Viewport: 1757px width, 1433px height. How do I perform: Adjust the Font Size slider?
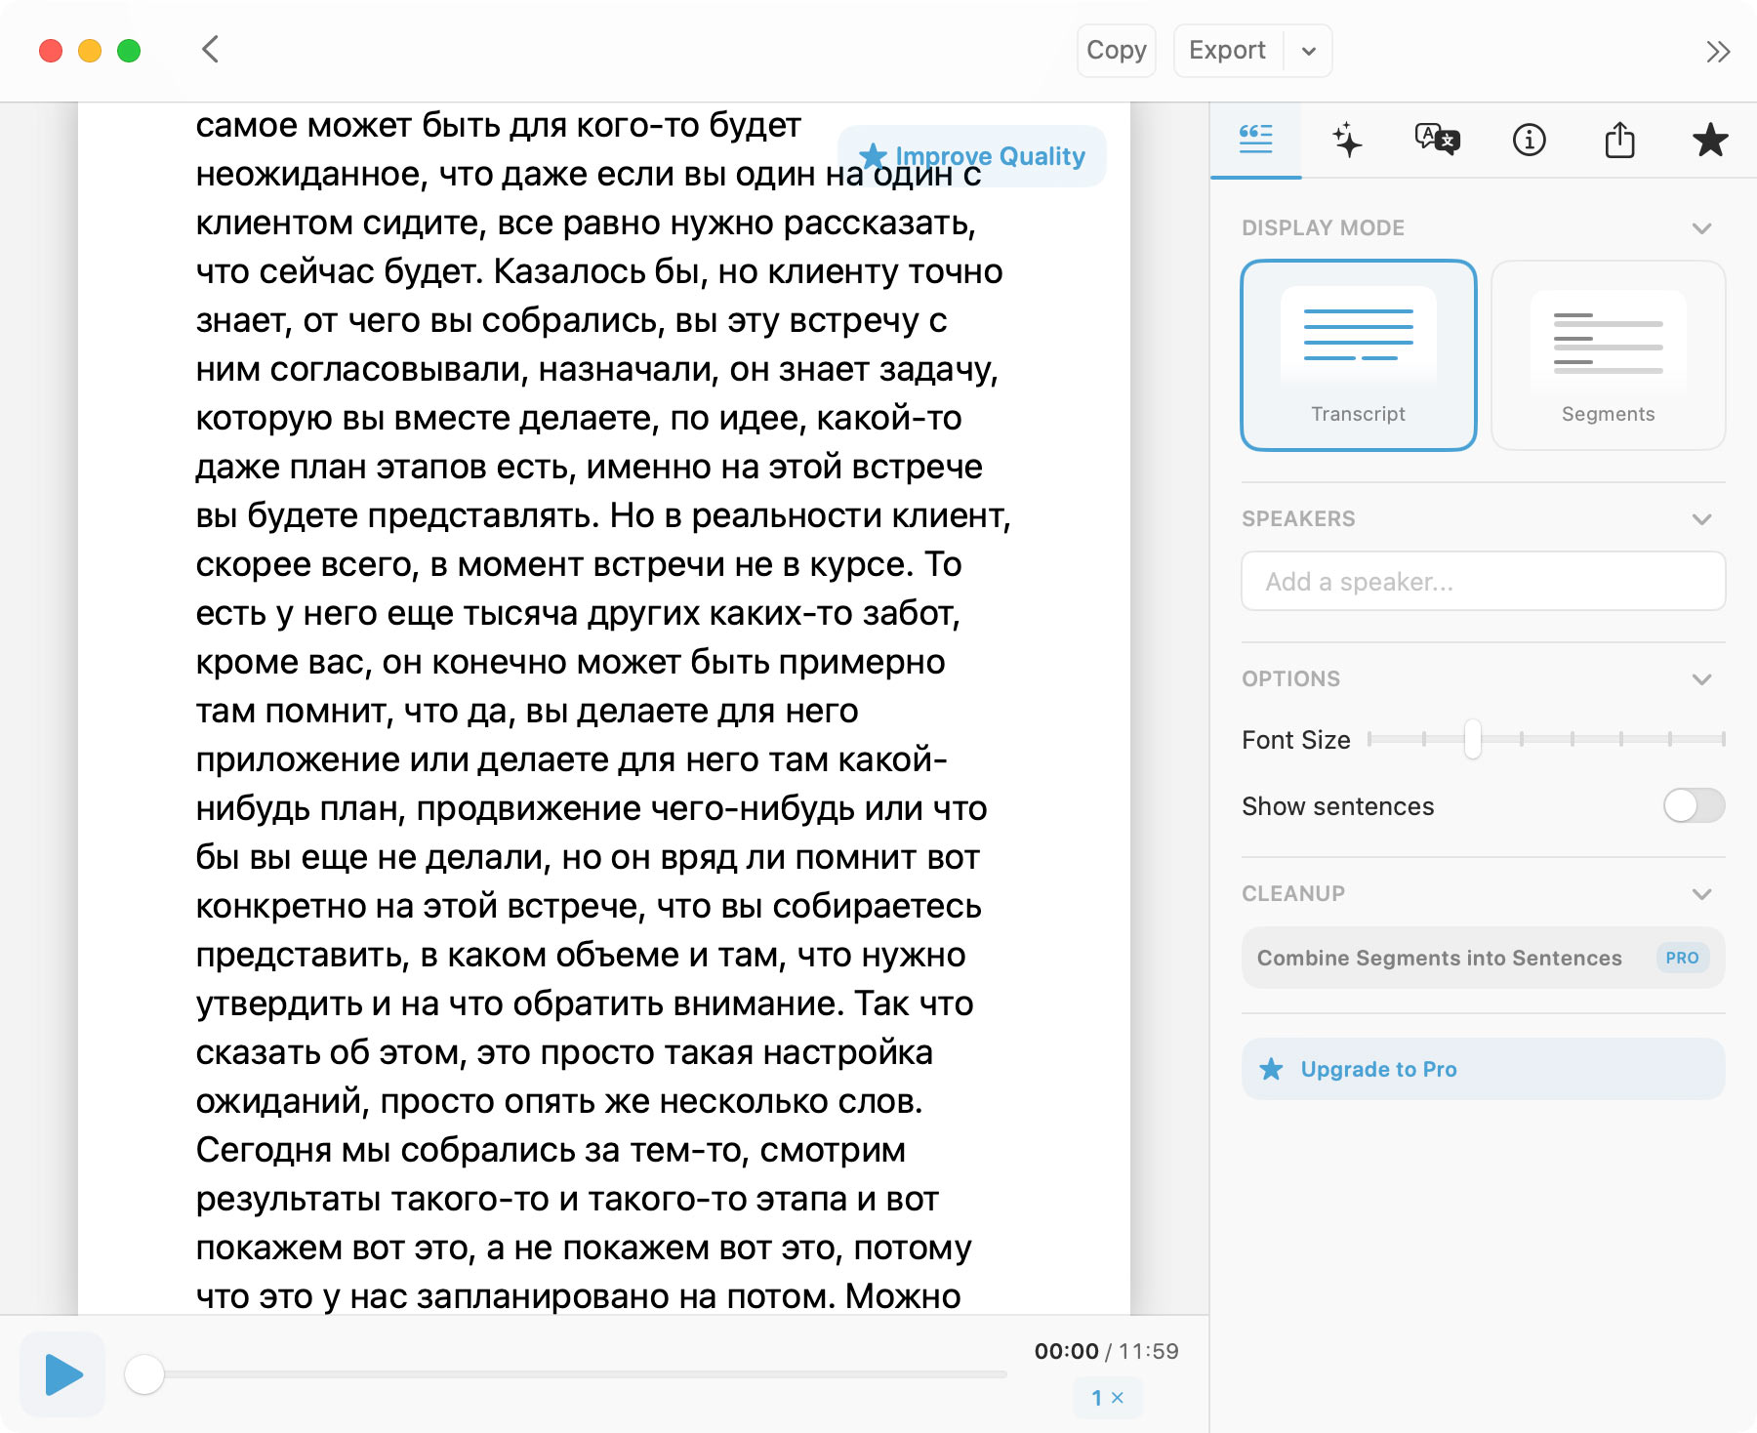1472,739
